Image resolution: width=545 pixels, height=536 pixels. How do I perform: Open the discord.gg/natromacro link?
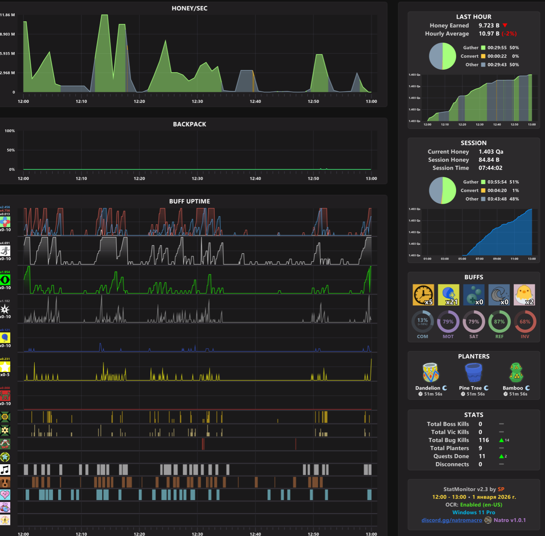tap(451, 520)
